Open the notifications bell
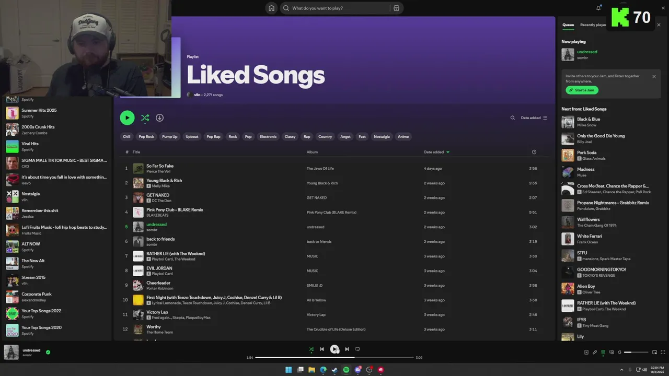 tap(598, 8)
